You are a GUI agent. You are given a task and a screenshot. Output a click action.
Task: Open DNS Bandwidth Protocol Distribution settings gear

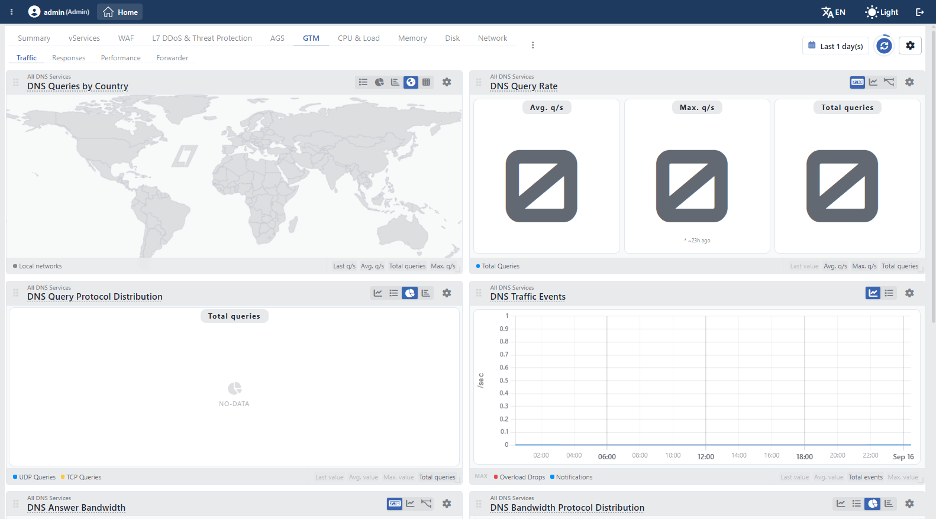(x=909, y=504)
